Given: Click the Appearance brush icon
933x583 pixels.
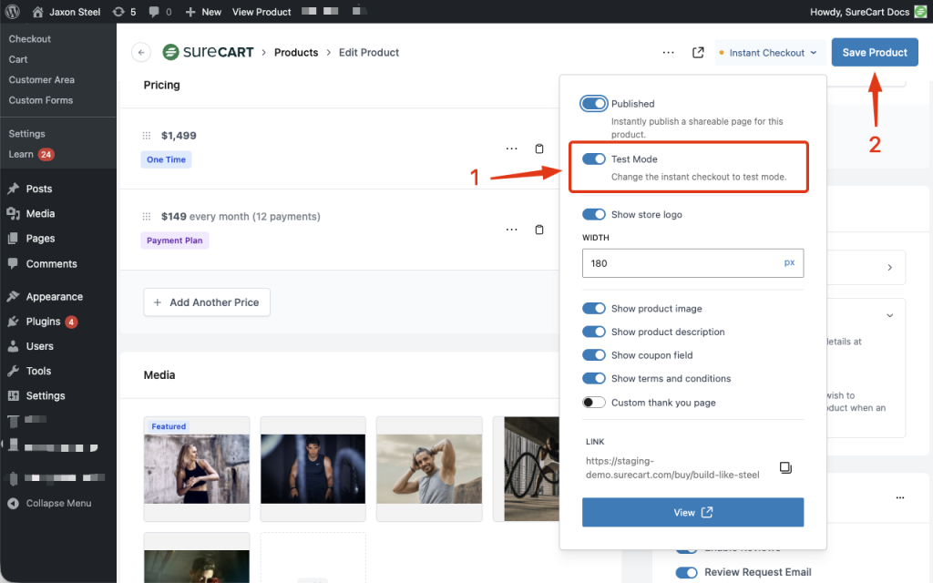Looking at the screenshot, I should [x=13, y=296].
